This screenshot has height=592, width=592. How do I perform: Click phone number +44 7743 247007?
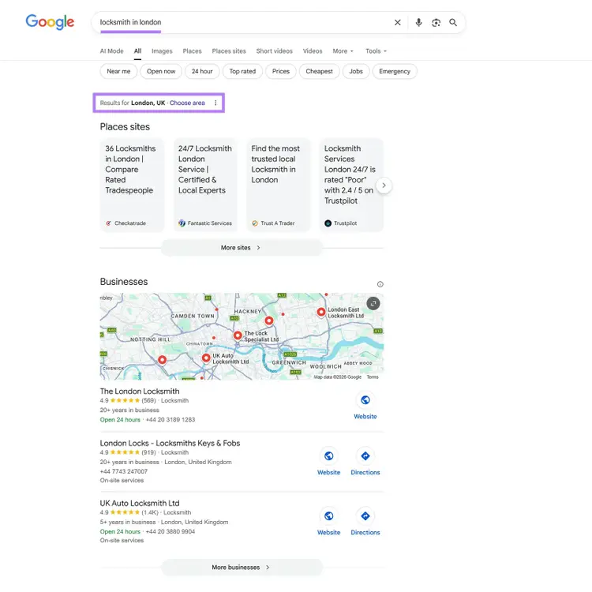click(x=123, y=471)
